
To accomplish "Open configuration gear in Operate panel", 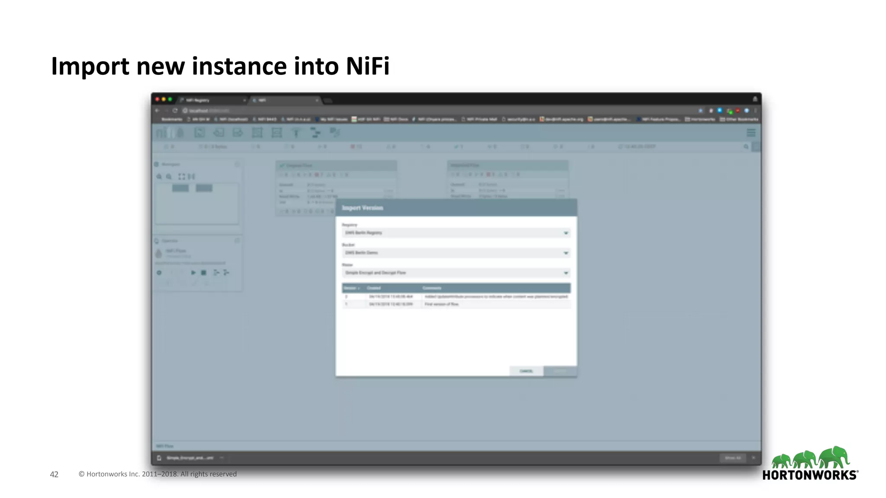I will pos(159,273).
